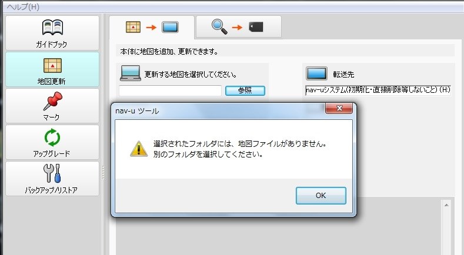
Task: Close the nav-u ツール dialog
Action: [339, 108]
